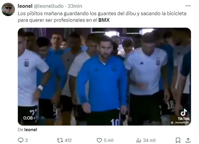Open the 'De leonel' video source link
This screenshot has height=144, width=199.
[27, 130]
